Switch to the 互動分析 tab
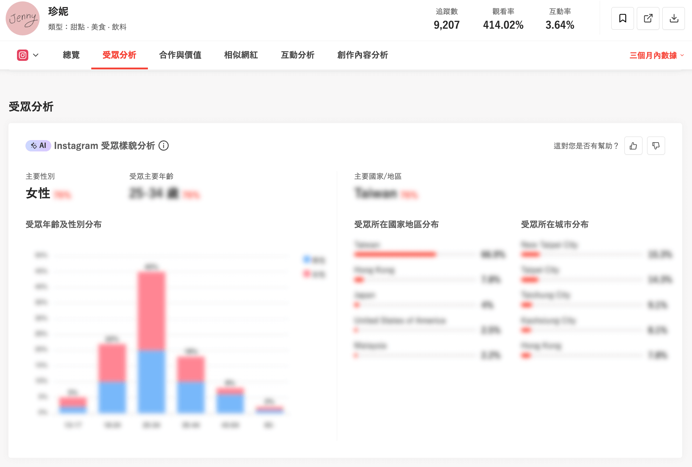This screenshot has width=692, height=467. [298, 55]
